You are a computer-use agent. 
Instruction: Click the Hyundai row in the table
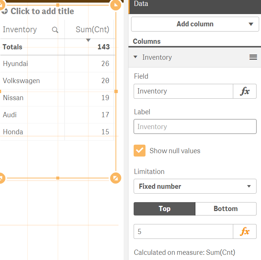(x=16, y=64)
